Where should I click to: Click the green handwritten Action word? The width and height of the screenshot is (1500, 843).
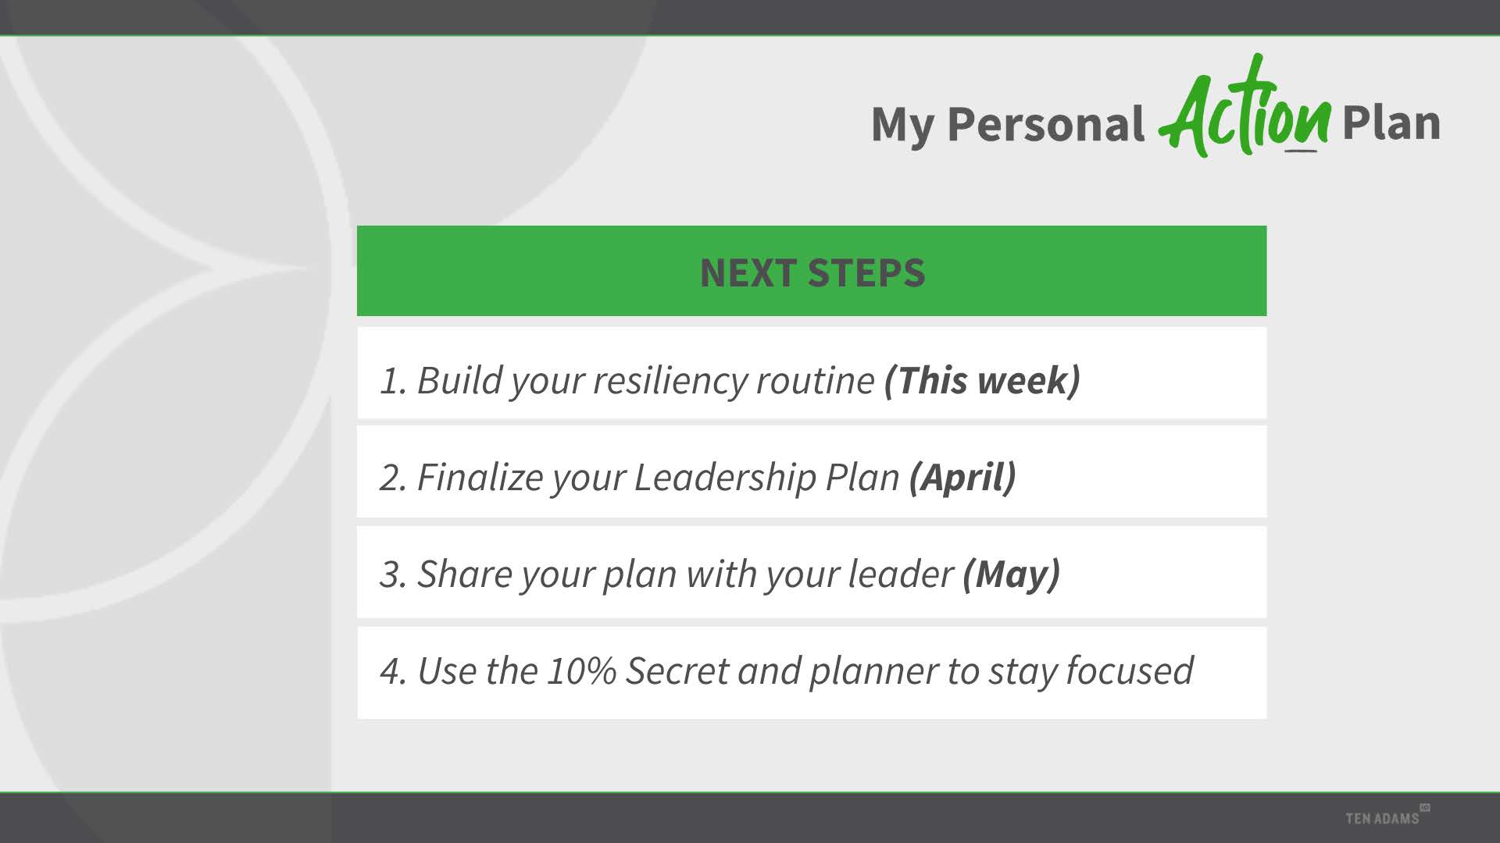pyautogui.click(x=1245, y=107)
